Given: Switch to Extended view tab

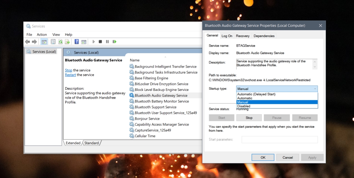Looking at the screenshot, I should click(x=73, y=143).
